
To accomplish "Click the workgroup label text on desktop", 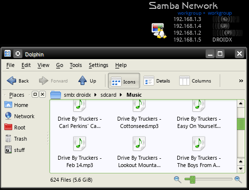I will tap(205, 13).
